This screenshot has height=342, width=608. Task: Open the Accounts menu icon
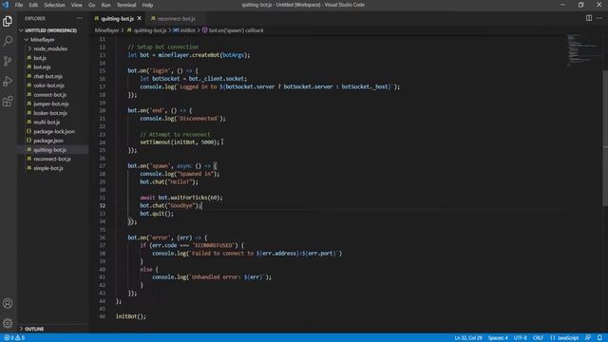[8, 303]
